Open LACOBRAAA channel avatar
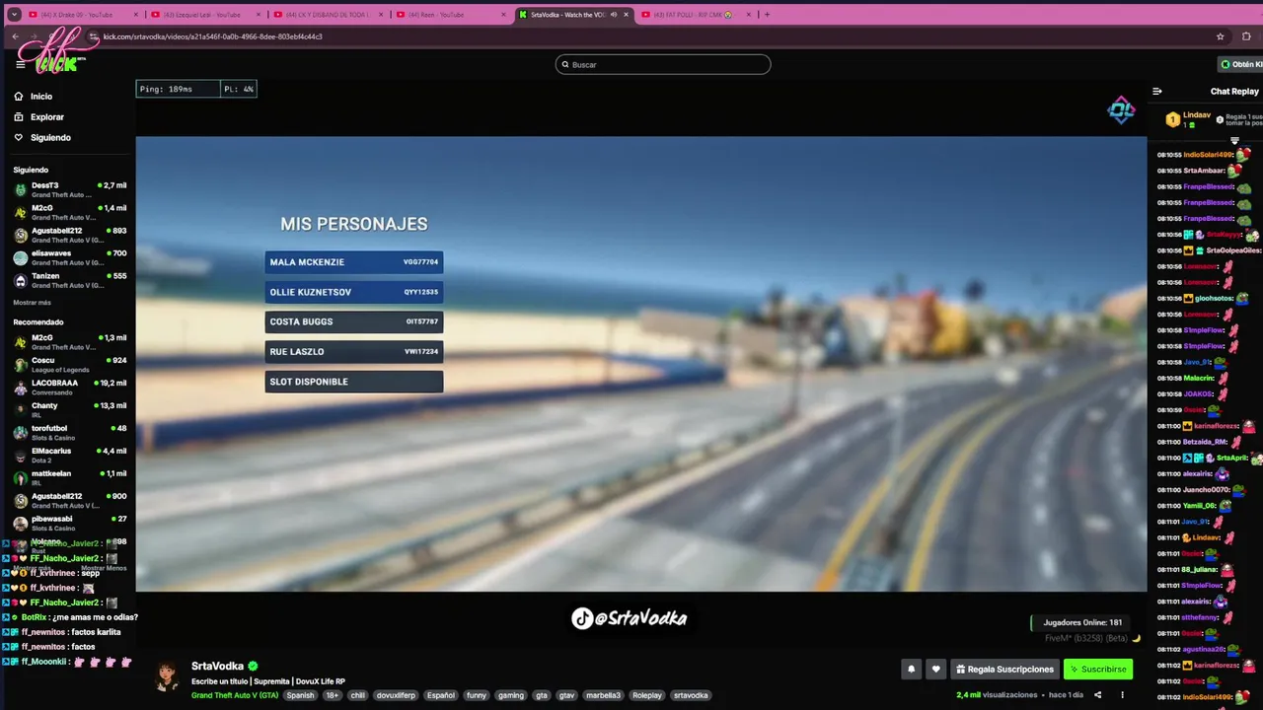This screenshot has height=710, width=1263. tap(21, 388)
